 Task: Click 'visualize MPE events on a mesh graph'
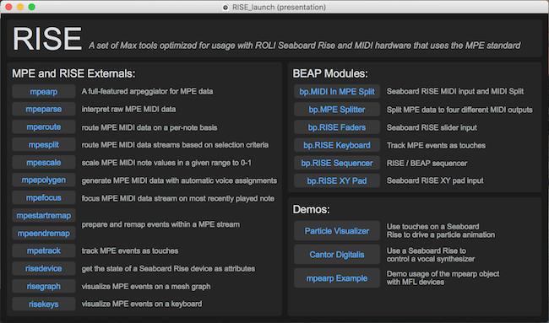pos(146,287)
